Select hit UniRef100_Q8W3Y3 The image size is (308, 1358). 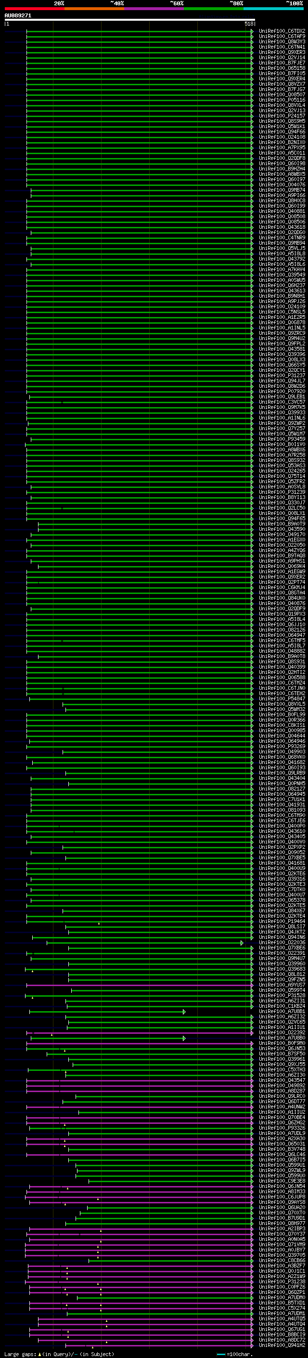(282, 41)
